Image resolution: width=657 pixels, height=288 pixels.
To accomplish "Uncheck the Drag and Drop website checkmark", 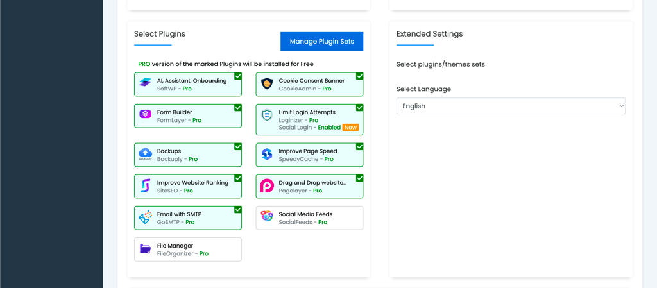I will click(359, 178).
